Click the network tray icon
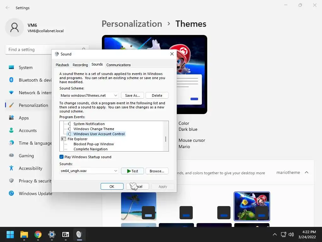The height and width of the screenshot is (242, 322). tap(284, 234)
